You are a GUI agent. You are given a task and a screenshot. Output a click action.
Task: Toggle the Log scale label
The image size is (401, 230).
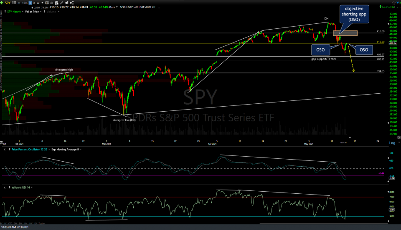[x=392, y=143]
